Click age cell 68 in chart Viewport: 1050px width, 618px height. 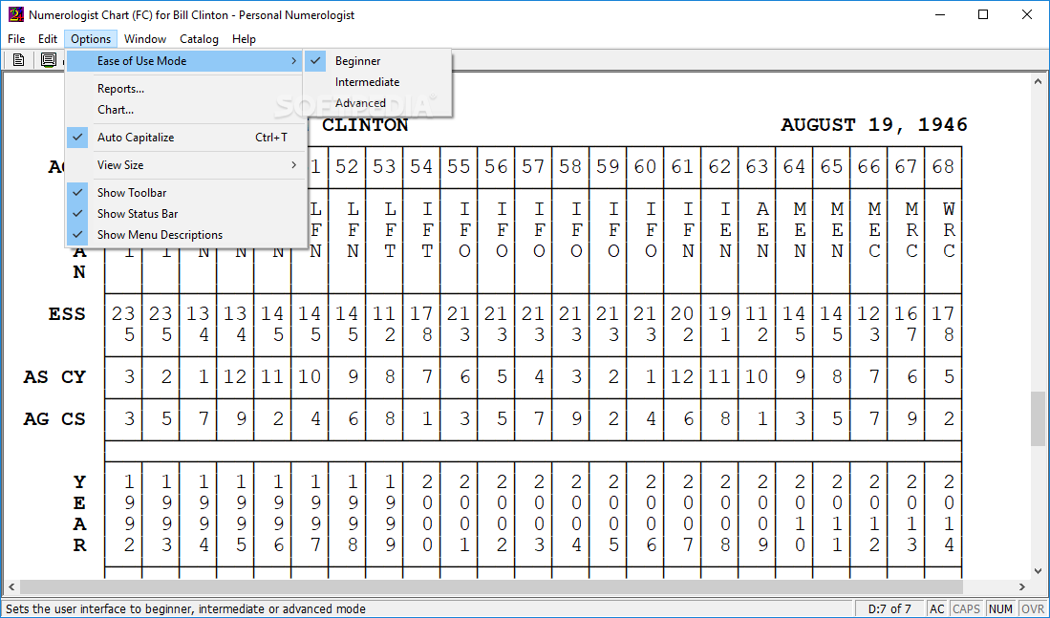[943, 167]
